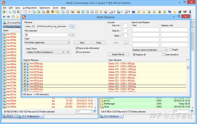
Task: Toggle the Replace all checkbox
Action: tap(134, 55)
